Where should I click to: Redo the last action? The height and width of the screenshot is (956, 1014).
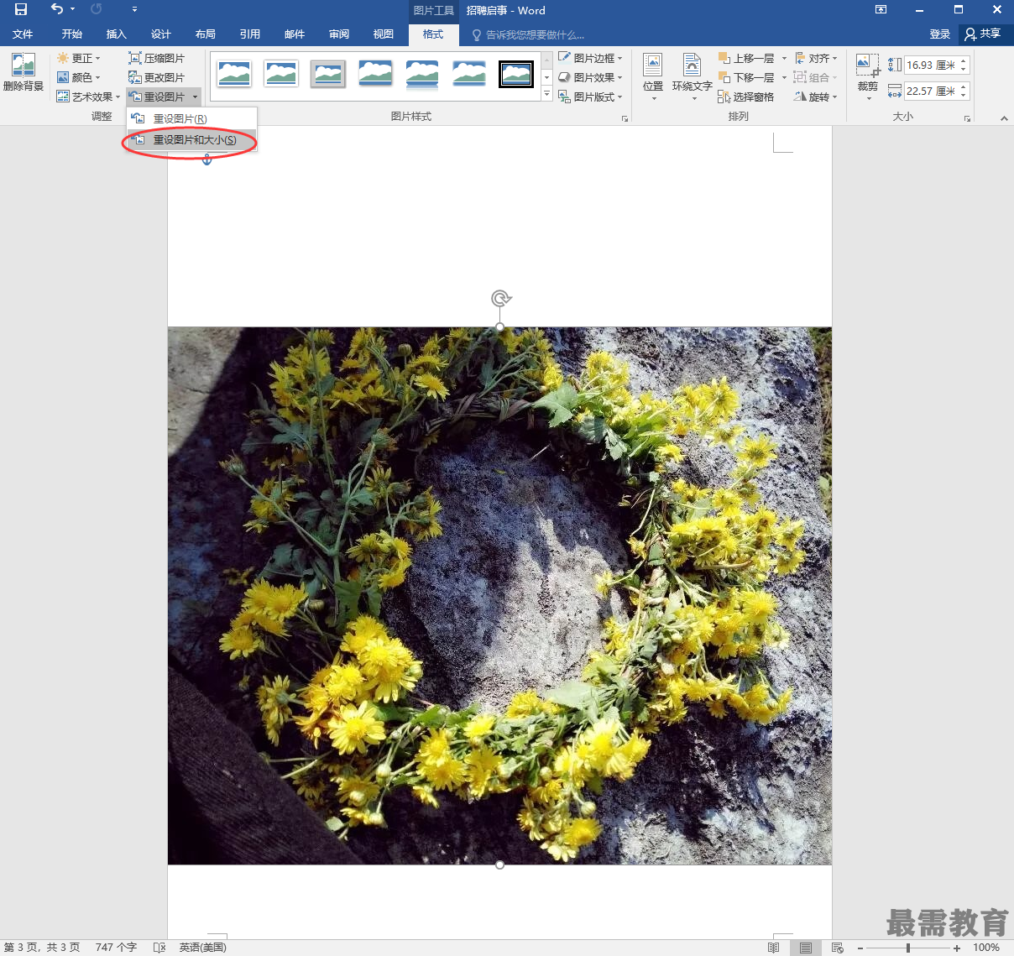point(97,10)
